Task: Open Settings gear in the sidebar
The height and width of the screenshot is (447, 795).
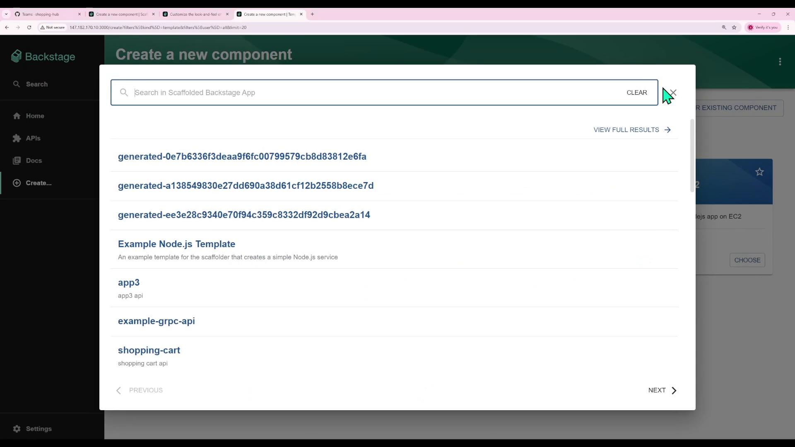Action: [x=17, y=429]
